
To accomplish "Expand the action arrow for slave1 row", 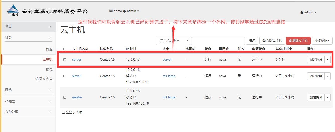I will 328,76.
